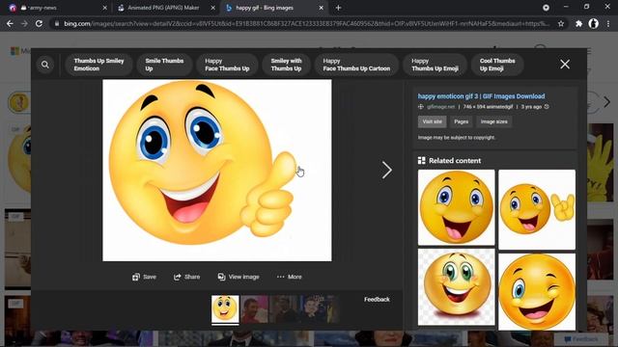
Task: Click View image button
Action: point(239,277)
